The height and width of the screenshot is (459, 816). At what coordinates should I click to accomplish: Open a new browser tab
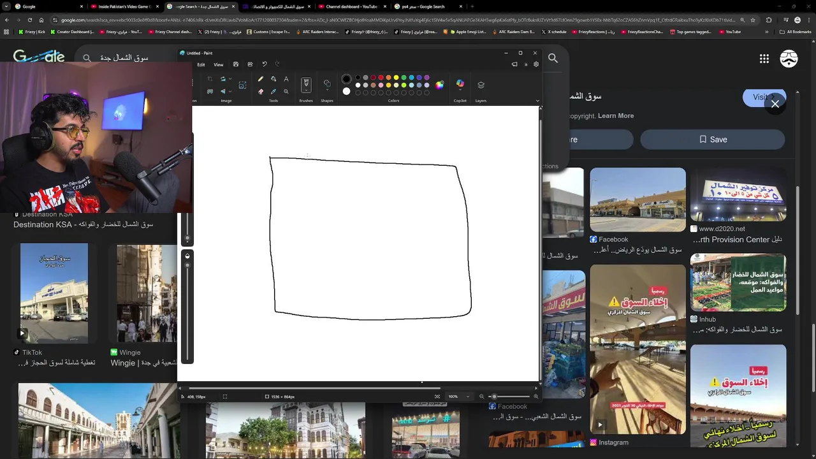pyautogui.click(x=472, y=6)
